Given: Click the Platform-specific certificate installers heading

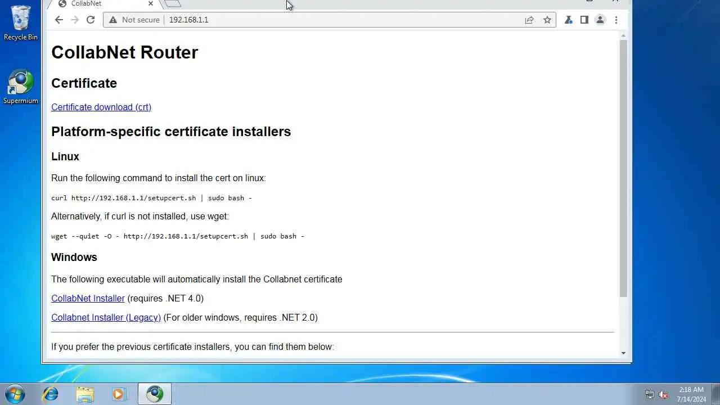Looking at the screenshot, I should (x=171, y=132).
